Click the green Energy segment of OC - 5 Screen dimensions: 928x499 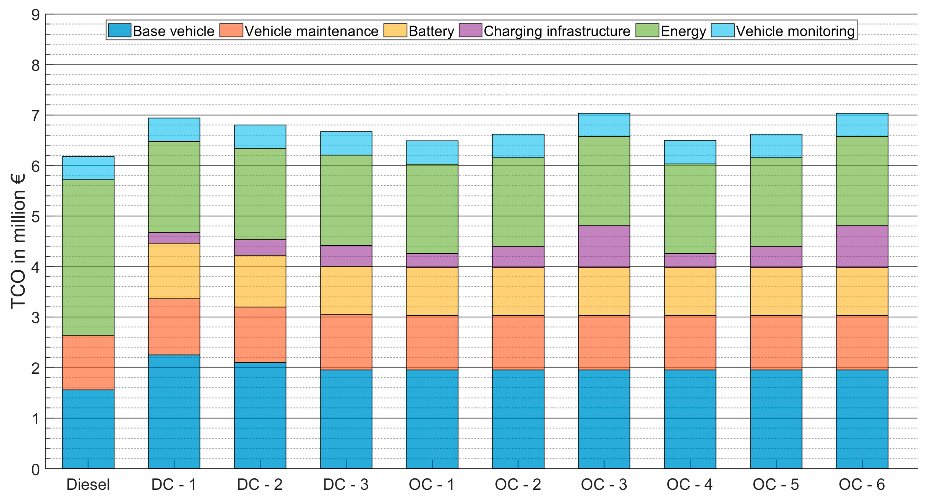(x=776, y=202)
